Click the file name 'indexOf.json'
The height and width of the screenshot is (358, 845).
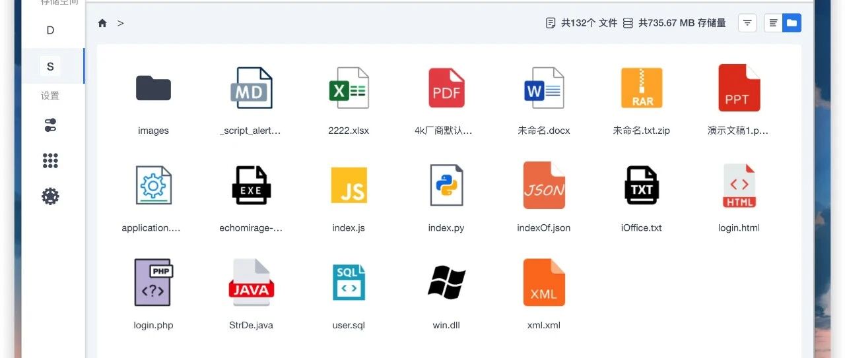544,228
